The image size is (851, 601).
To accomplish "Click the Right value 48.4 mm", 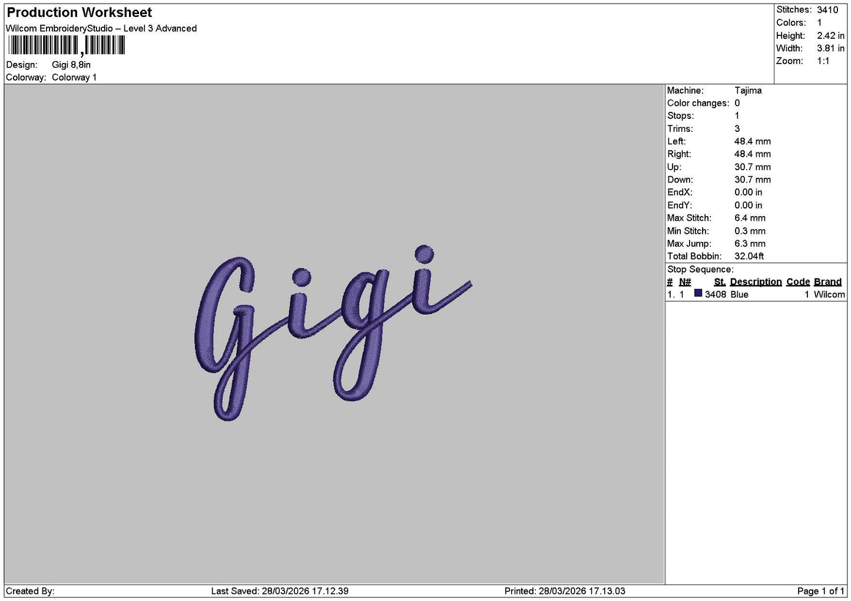I will 753,154.
